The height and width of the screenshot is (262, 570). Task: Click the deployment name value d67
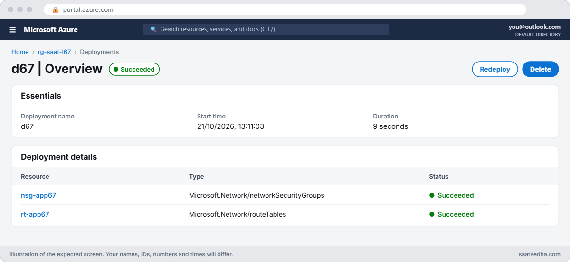27,126
